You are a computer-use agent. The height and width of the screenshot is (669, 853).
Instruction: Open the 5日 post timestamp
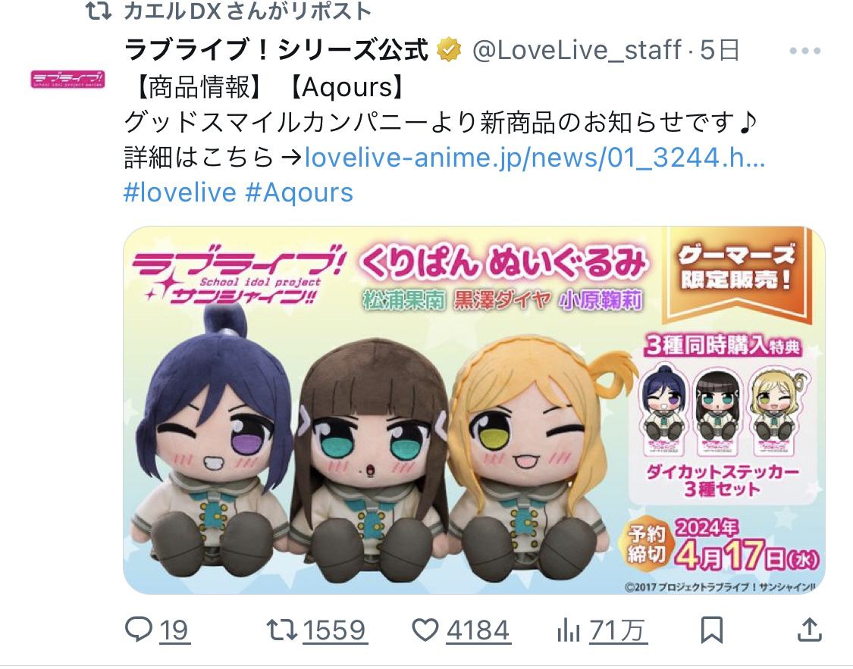[720, 51]
